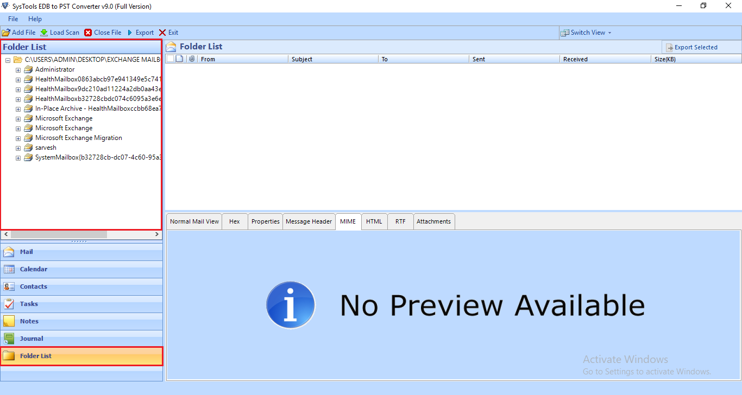Screen dimensions: 742x395
Task: Click the Calendar icon in sidebar
Action: 9,269
